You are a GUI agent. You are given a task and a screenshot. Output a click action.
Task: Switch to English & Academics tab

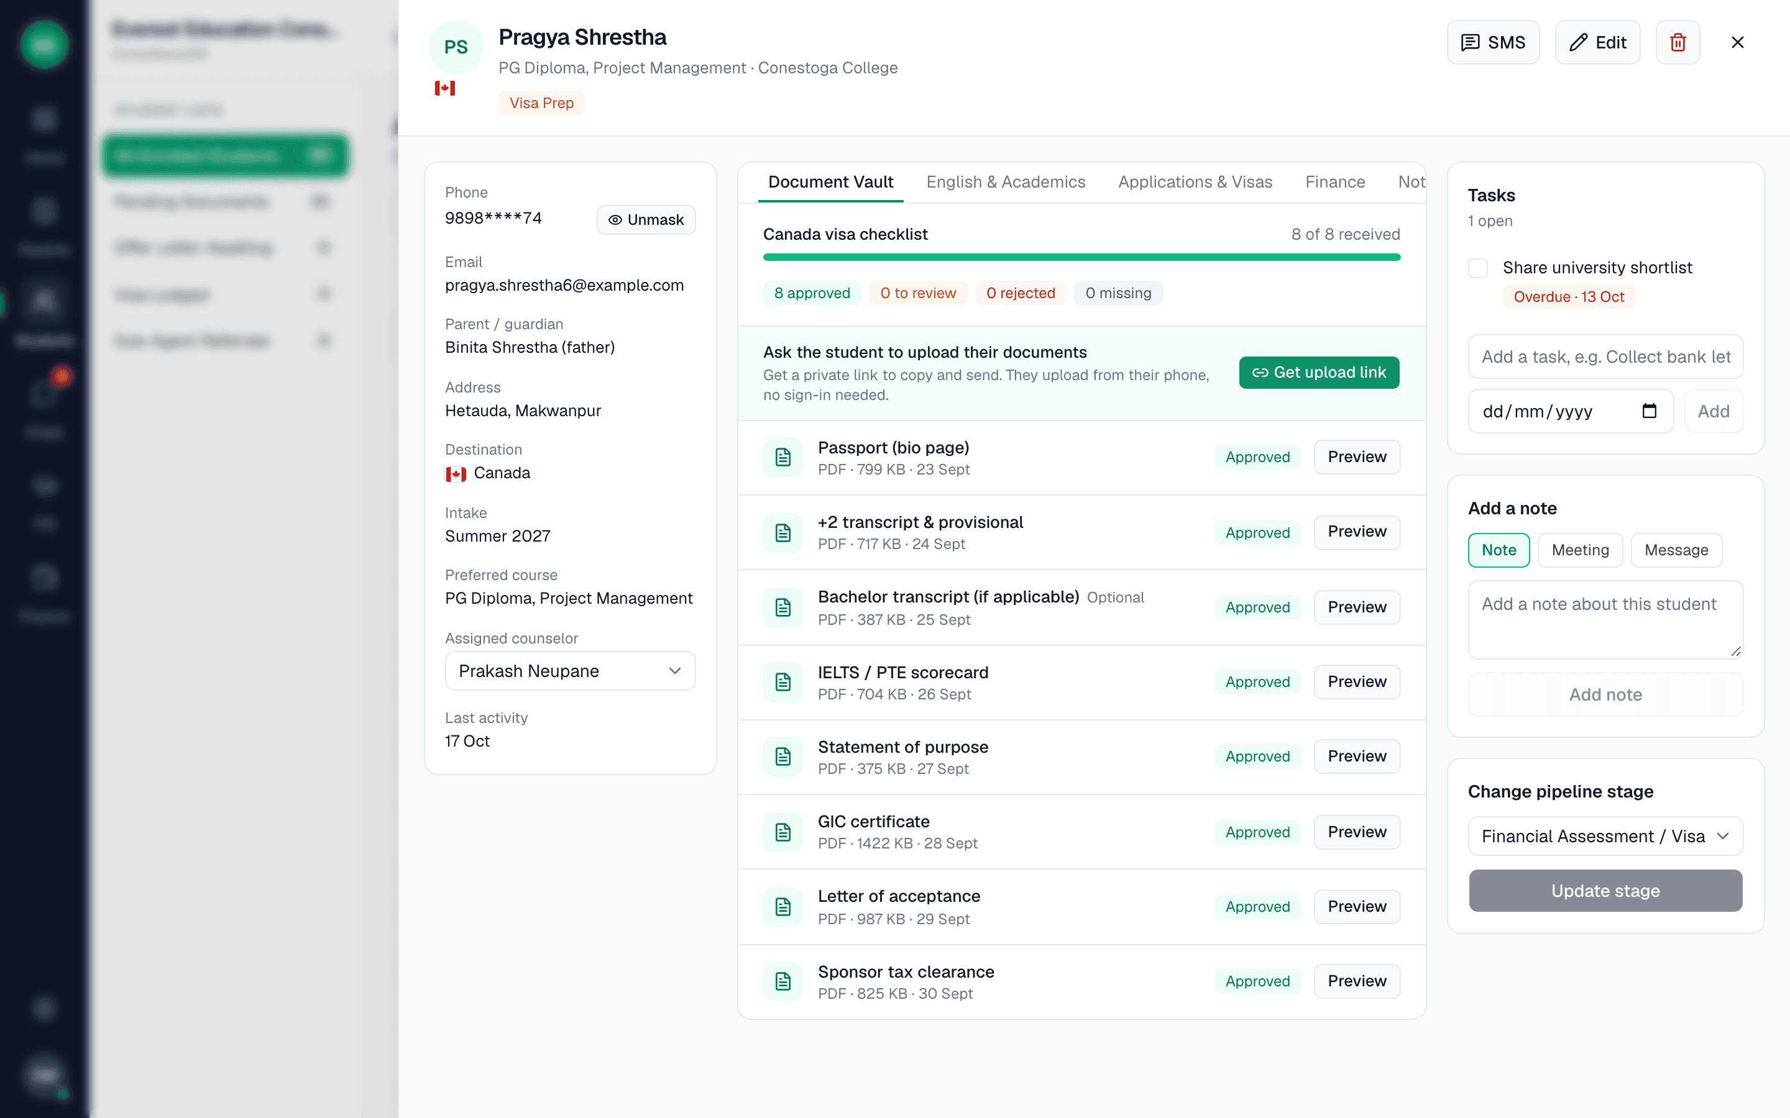(1005, 182)
